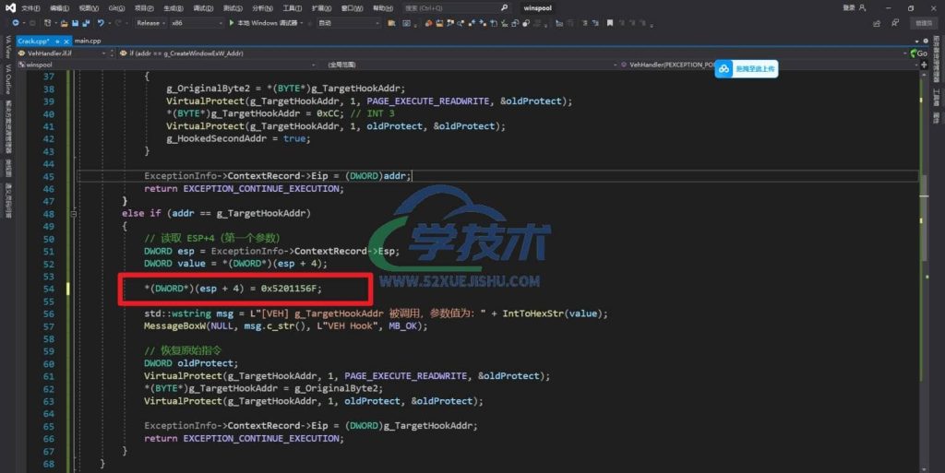
Task: Click the user account sign-in icon
Action: coord(862,7)
